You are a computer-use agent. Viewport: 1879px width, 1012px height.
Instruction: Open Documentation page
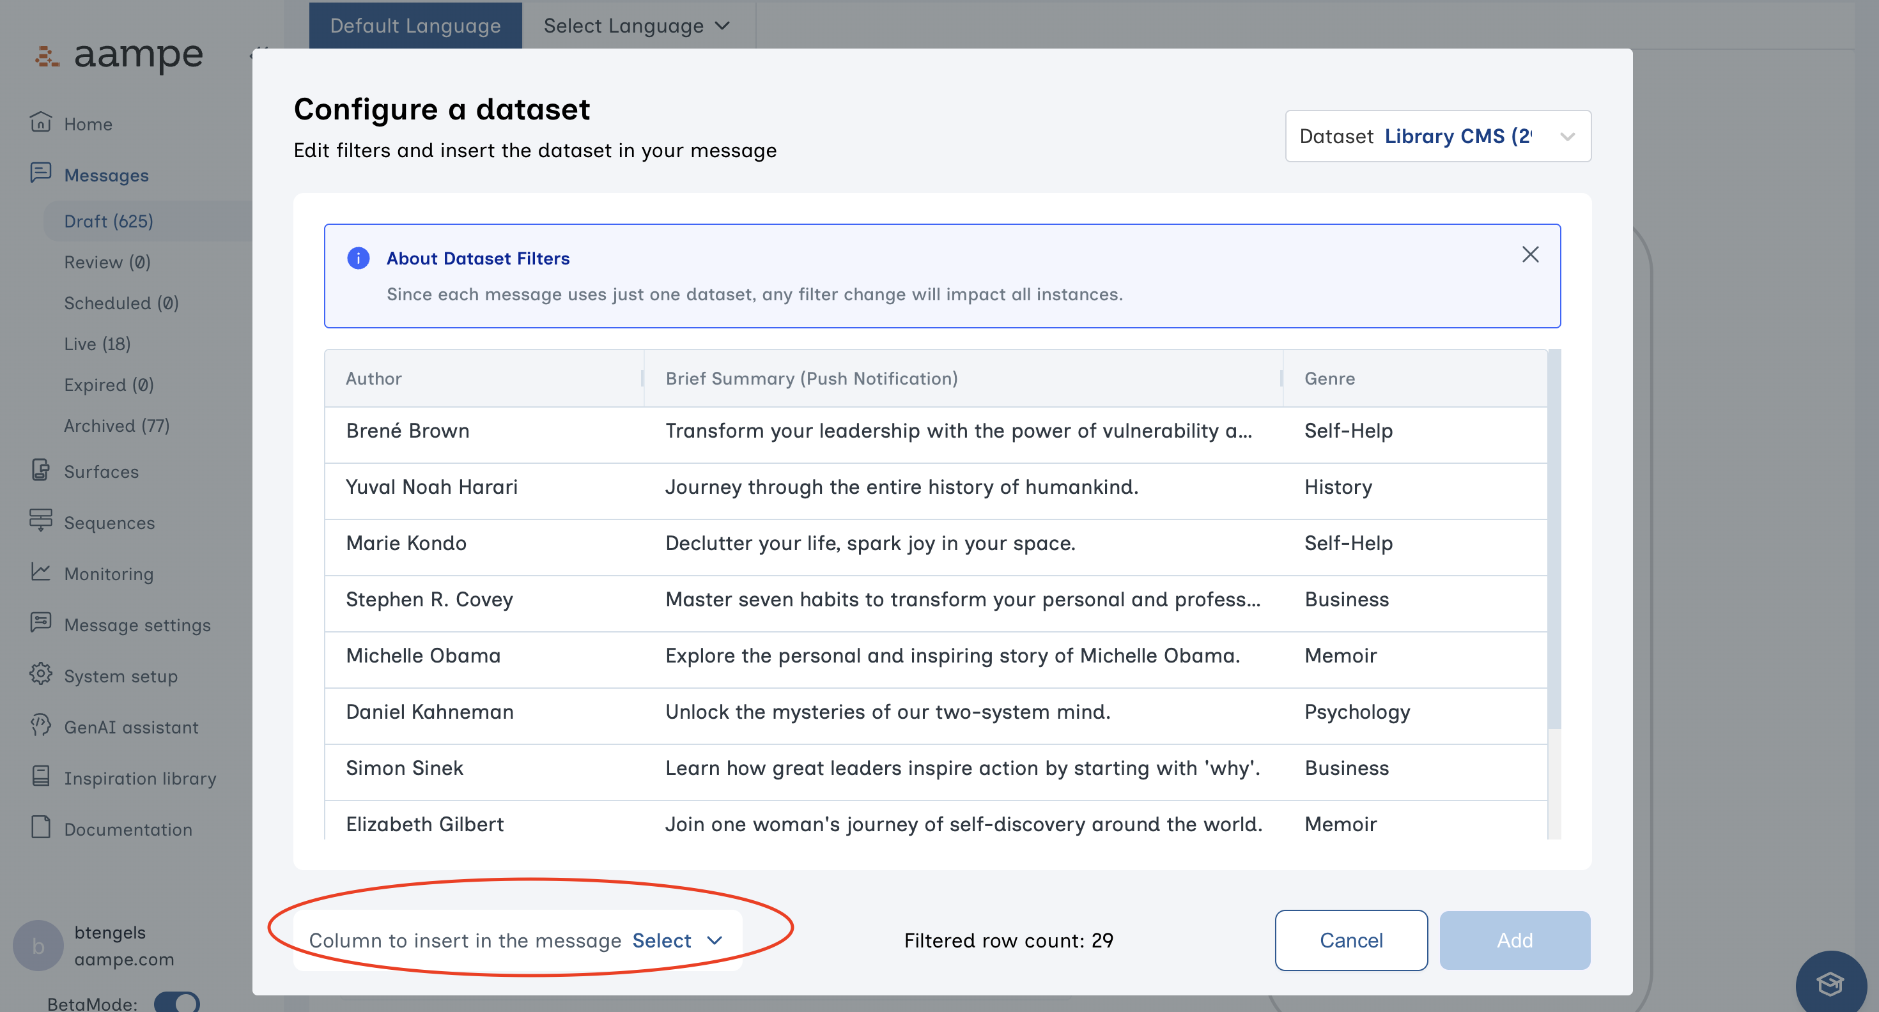128,829
